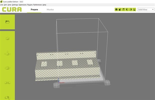The image size is (155, 100).
Task: Click the Cura logo
Action: click(12, 10)
